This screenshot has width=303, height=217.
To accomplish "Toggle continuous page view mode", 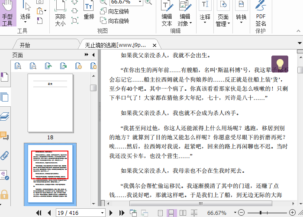I will coord(171,213).
